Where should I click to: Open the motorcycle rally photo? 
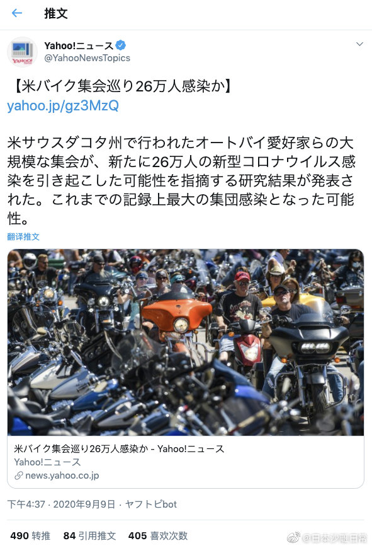coord(186,342)
